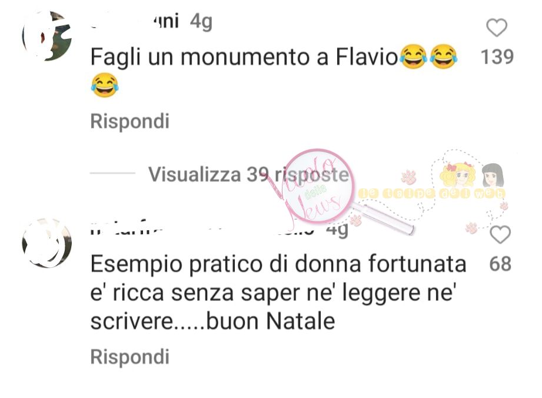Image resolution: width=542 pixels, height=398 pixels.
Task: Expand 'Visualizza 39 risposte' thread
Action: click(248, 174)
